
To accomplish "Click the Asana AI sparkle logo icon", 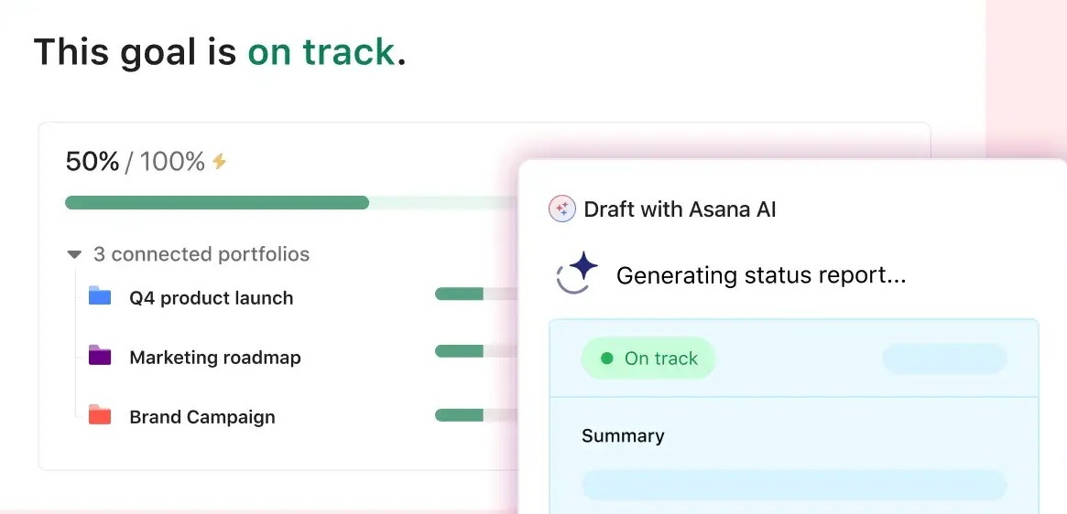I will 561,209.
